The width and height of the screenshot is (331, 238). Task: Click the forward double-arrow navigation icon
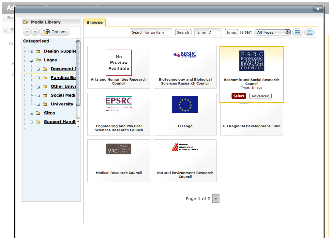pyautogui.click(x=35, y=32)
